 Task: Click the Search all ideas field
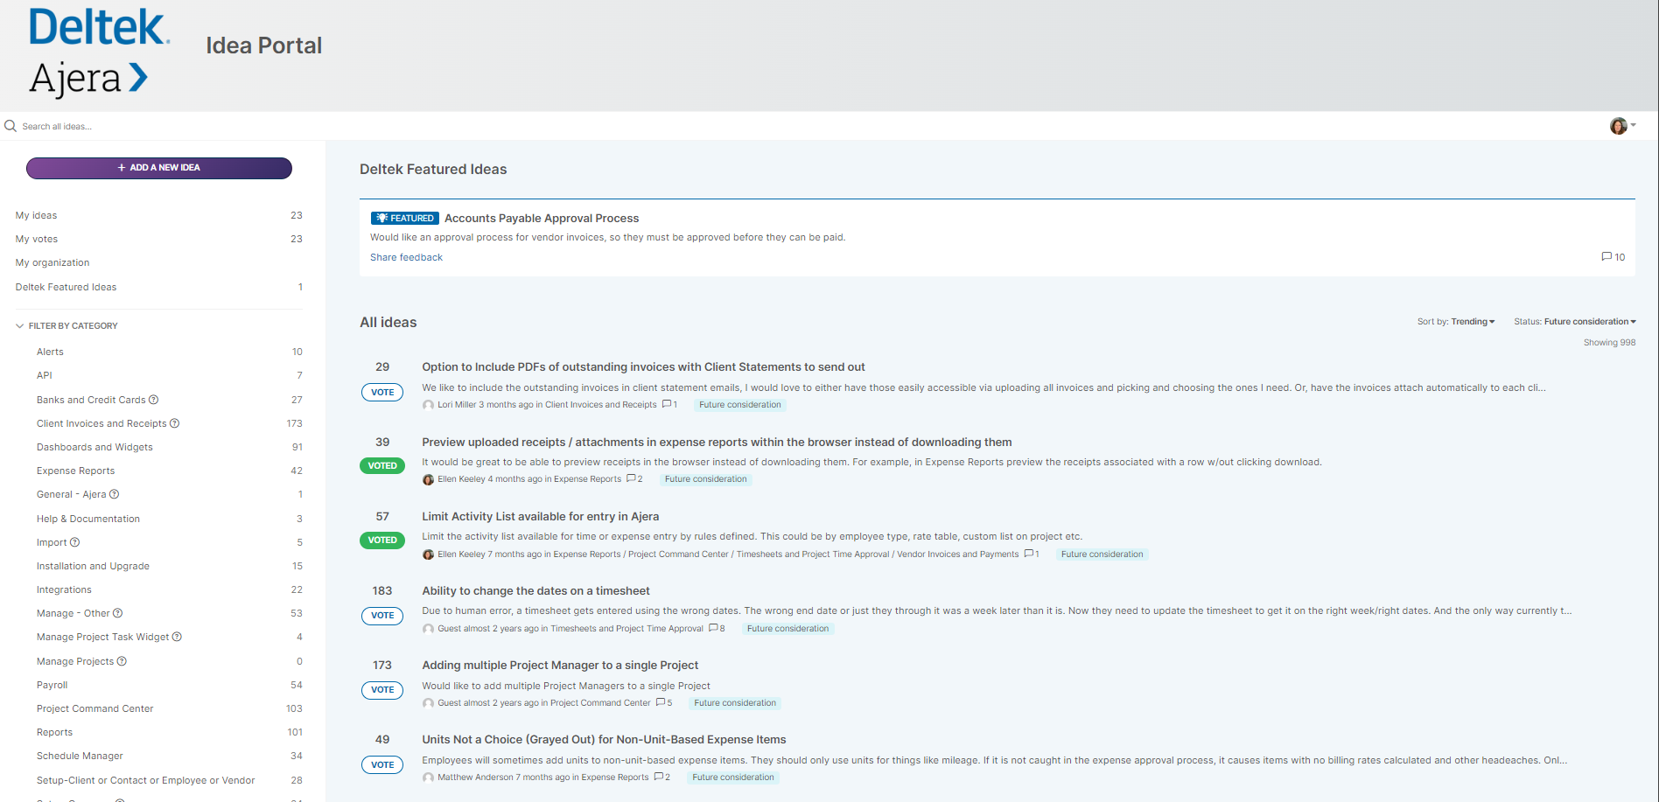click(x=175, y=126)
